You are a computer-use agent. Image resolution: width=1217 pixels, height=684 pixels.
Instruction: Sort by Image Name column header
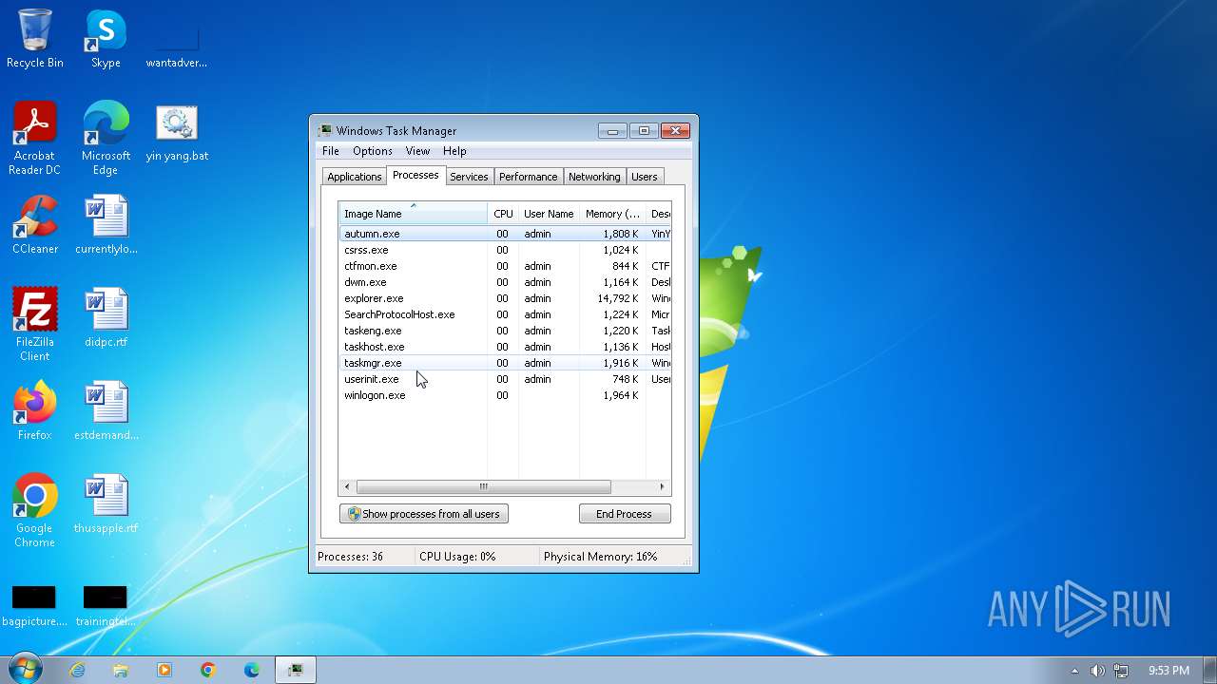[x=413, y=214]
